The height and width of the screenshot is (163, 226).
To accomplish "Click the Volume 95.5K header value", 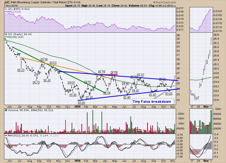I will point(138,6).
